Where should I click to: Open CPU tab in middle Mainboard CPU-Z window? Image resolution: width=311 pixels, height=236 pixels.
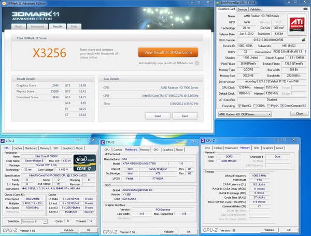point(107,150)
